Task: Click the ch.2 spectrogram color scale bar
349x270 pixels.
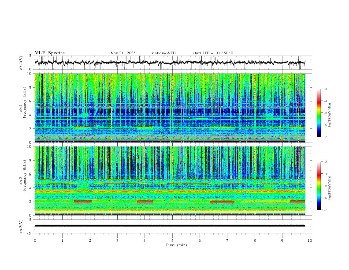Action: [x=319, y=186]
